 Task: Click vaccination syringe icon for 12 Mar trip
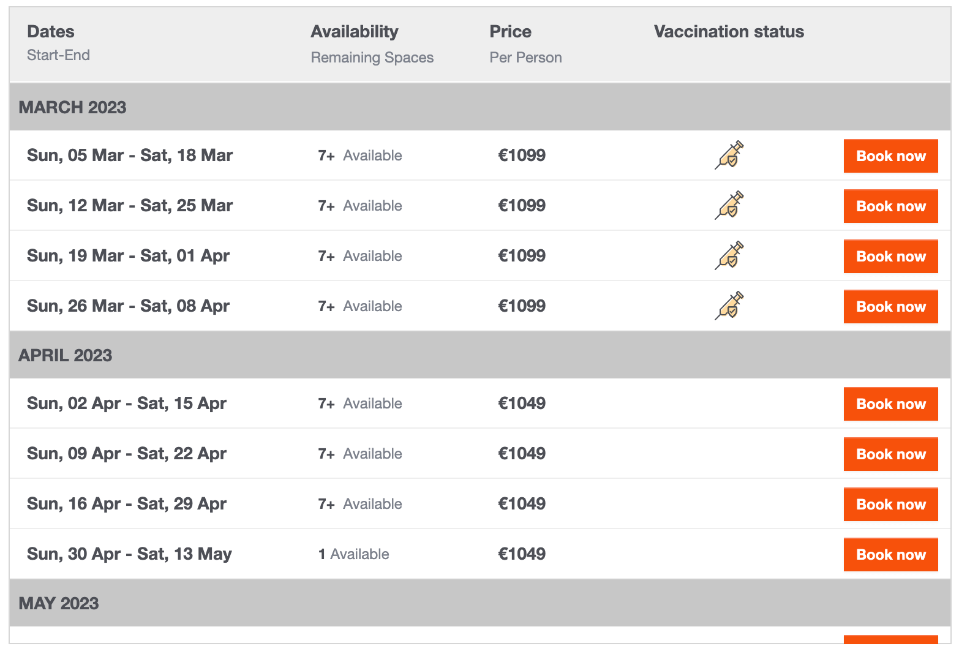[729, 205]
